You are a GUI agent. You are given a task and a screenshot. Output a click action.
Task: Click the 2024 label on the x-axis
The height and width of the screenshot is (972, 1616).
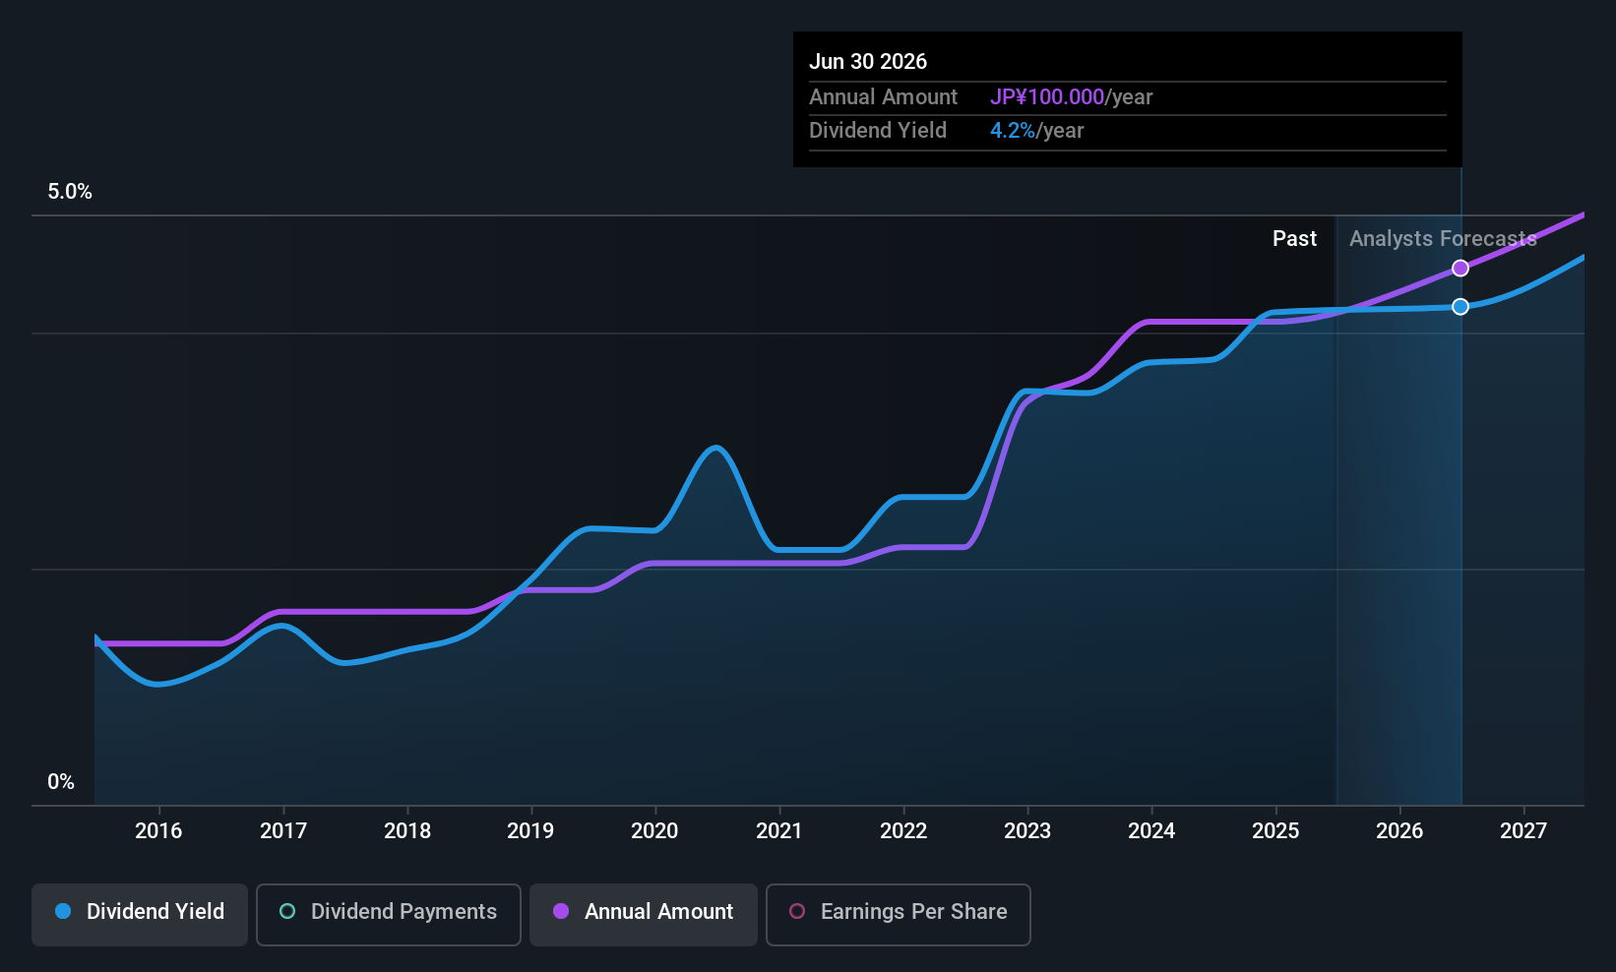point(1151,830)
